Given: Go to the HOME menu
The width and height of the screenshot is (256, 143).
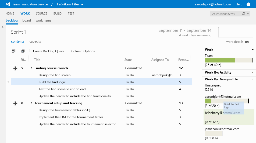Looking at the screenshot, I should click(x=10, y=13).
